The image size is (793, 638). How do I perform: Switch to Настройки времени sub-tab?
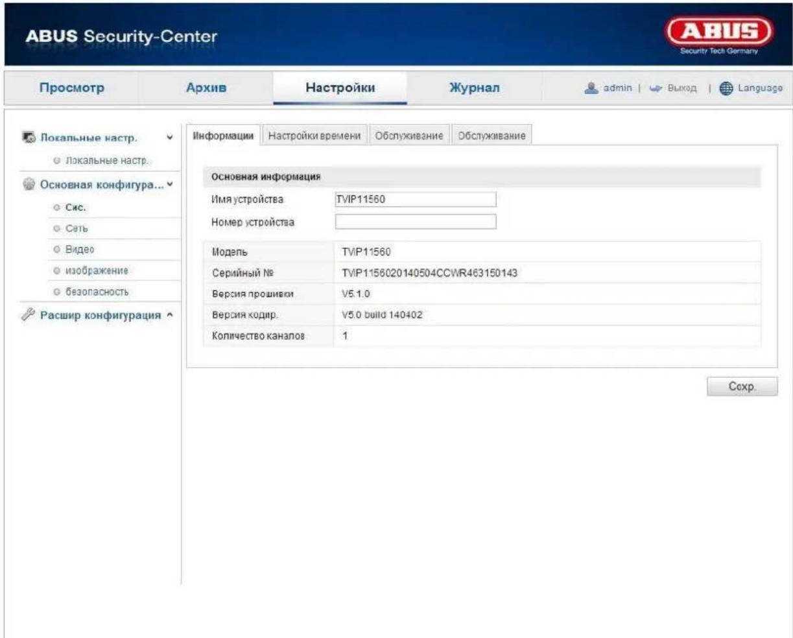(314, 136)
